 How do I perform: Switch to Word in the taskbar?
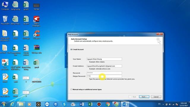82,104
